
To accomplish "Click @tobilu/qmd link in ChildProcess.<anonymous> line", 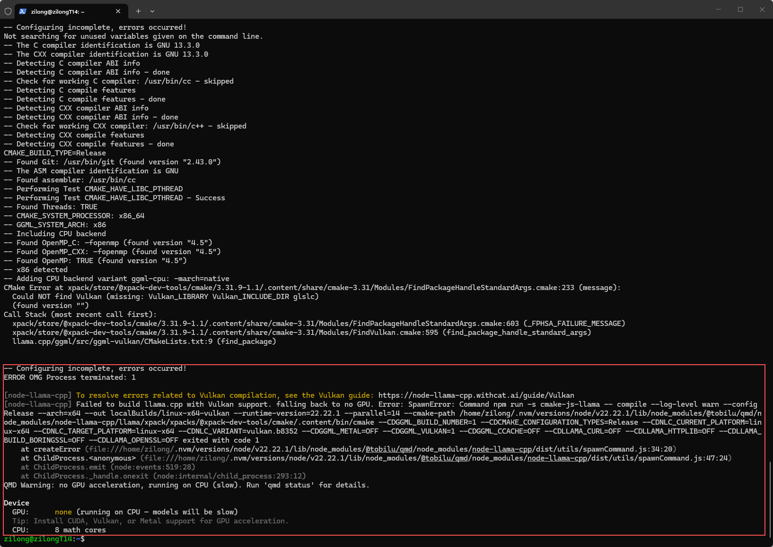I will coord(444,458).
